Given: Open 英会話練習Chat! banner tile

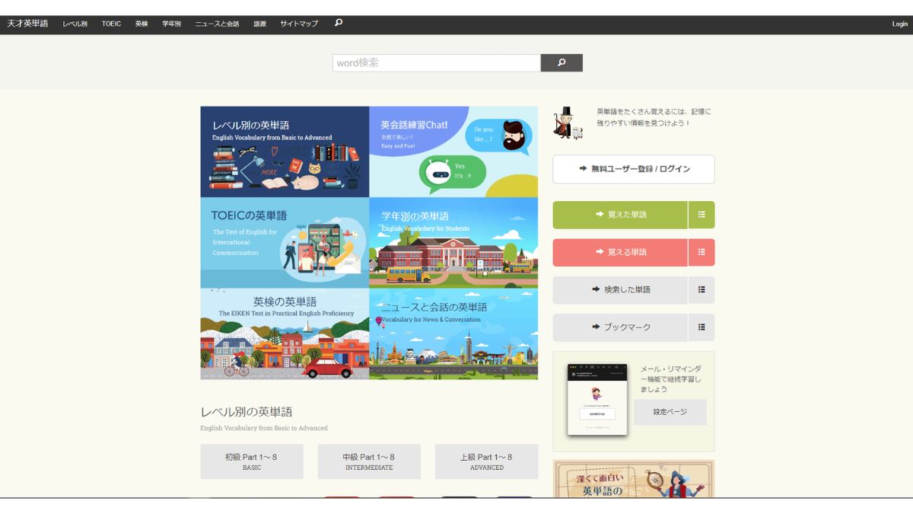Looking at the screenshot, I should pyautogui.click(x=453, y=152).
